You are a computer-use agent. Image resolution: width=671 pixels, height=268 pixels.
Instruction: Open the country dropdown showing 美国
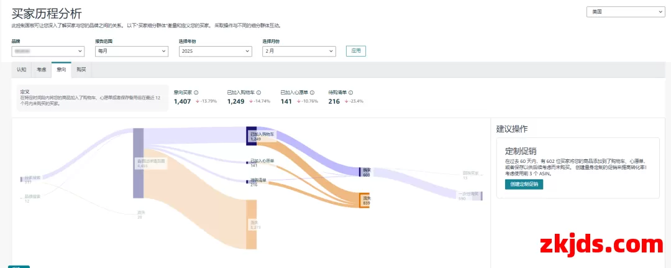(x=625, y=12)
